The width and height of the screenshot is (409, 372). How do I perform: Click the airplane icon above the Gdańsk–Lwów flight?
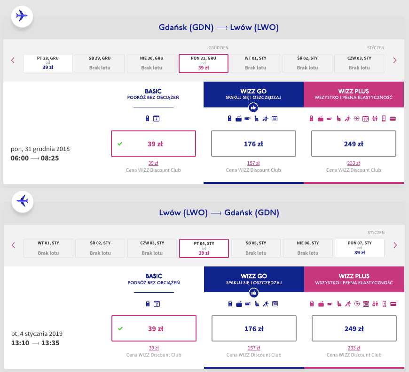point(22,15)
